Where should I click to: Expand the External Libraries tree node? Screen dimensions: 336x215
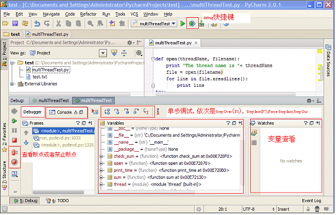pos(12,84)
